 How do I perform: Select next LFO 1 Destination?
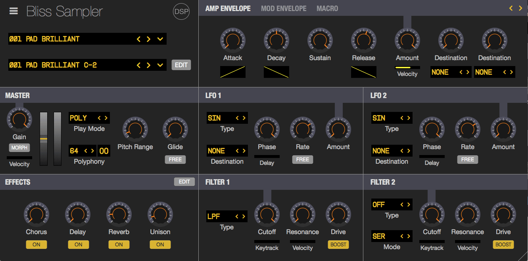pyautogui.click(x=244, y=151)
